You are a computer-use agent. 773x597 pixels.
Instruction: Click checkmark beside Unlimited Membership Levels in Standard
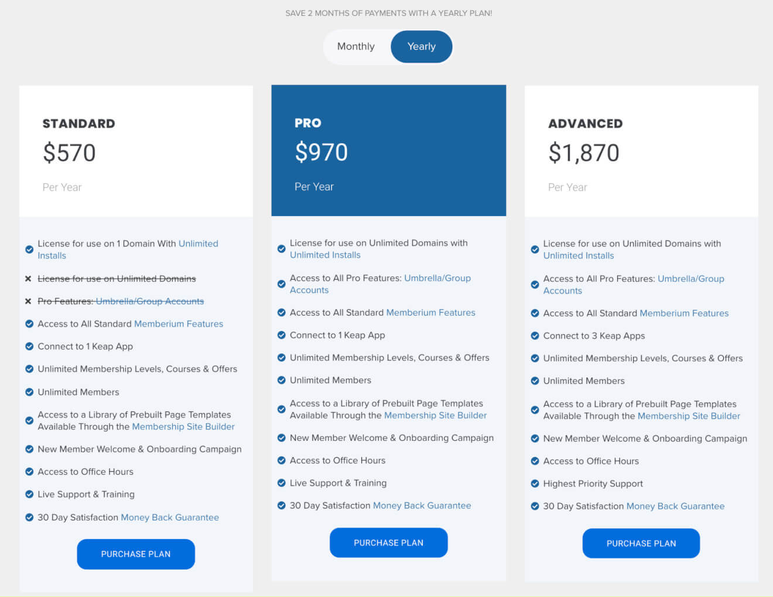[29, 369]
